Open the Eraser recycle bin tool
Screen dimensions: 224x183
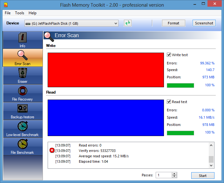(22, 73)
